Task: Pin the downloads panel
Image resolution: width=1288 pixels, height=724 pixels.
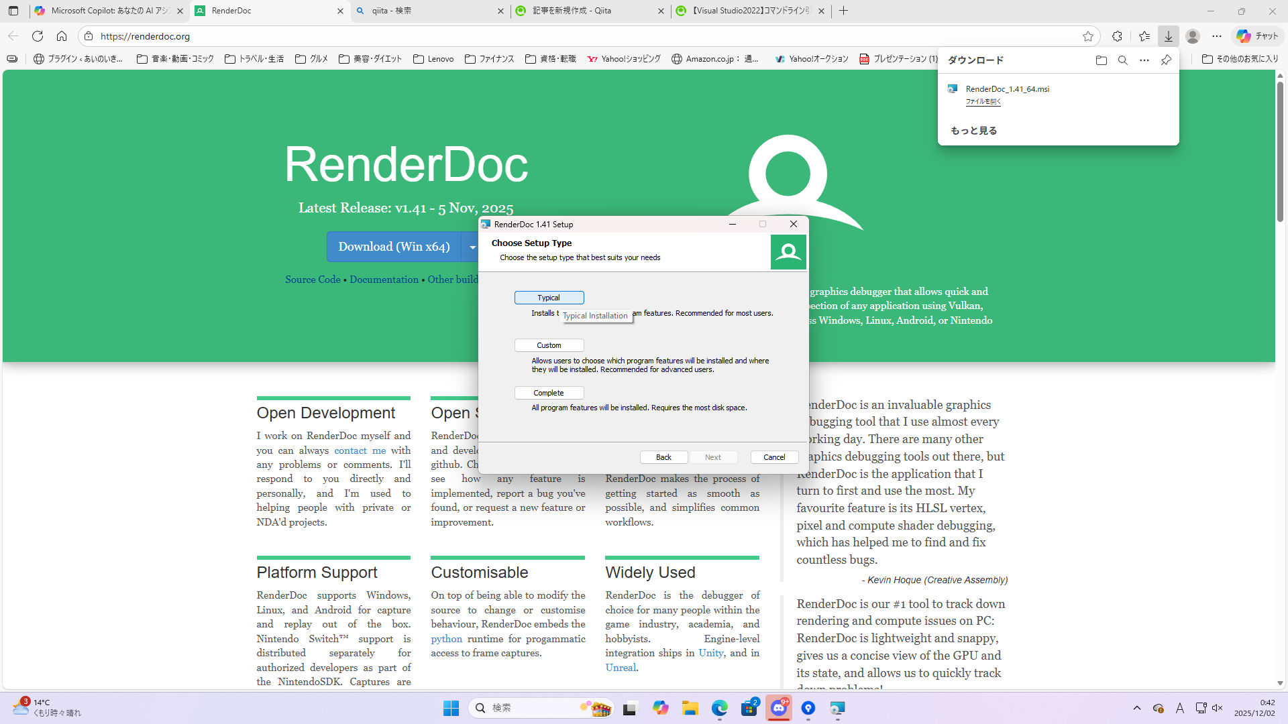Action: (1166, 60)
